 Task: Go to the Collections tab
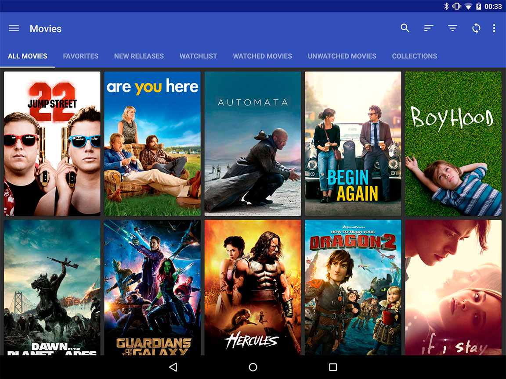(414, 56)
